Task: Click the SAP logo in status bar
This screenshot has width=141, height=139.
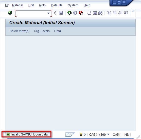Action: coord(70,134)
